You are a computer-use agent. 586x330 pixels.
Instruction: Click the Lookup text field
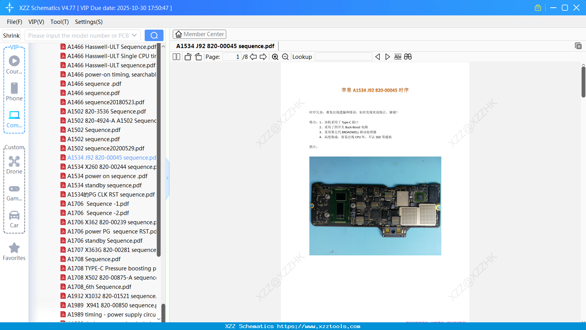point(344,57)
